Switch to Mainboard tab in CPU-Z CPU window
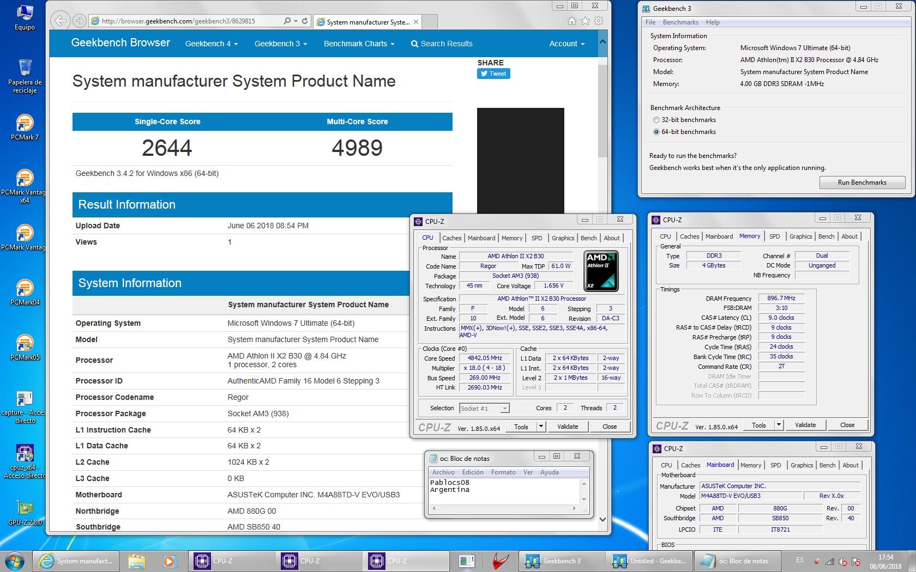916x572 pixels. coord(481,238)
